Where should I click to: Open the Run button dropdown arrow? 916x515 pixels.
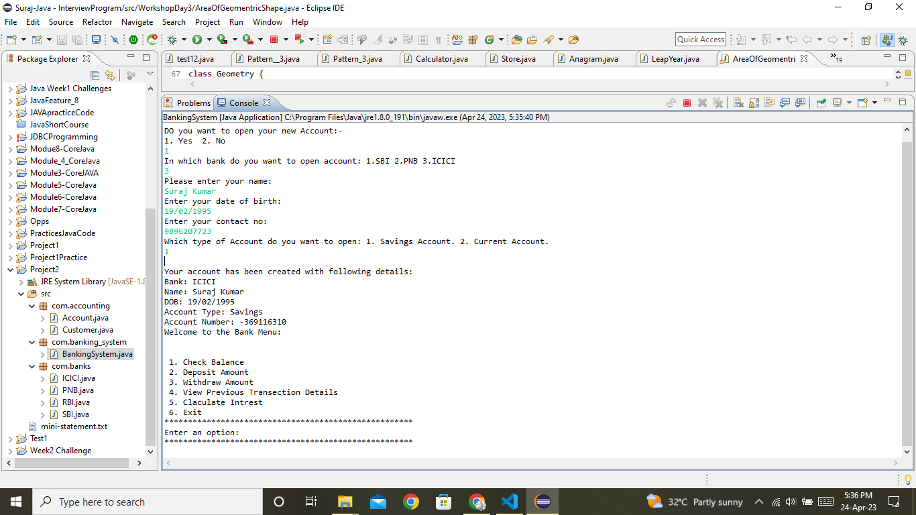tap(209, 40)
